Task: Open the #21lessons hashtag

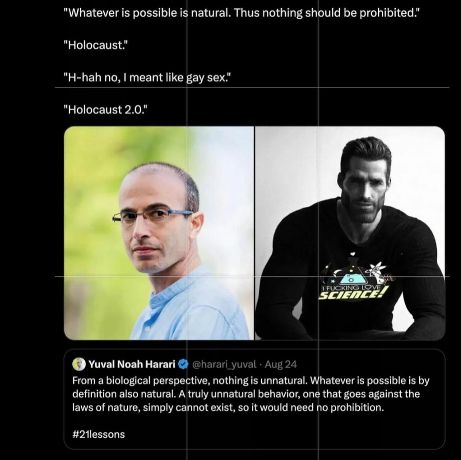Action: tap(99, 434)
